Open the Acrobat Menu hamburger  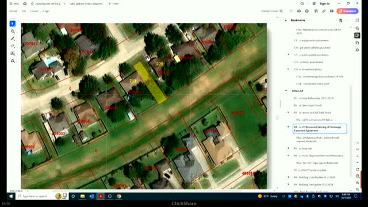pyautogui.click(x=14, y=4)
